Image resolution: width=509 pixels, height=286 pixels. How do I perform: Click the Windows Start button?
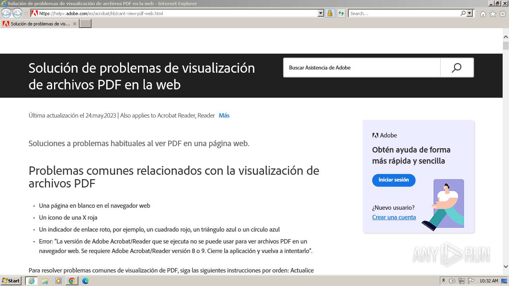coord(11,281)
